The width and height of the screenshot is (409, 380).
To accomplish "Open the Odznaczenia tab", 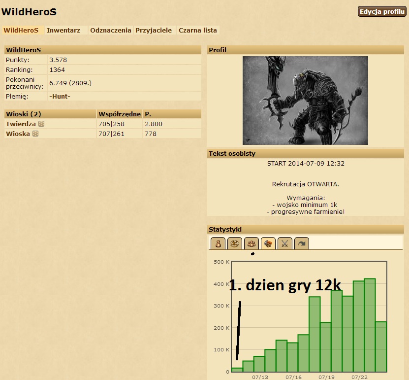I will tap(111, 30).
